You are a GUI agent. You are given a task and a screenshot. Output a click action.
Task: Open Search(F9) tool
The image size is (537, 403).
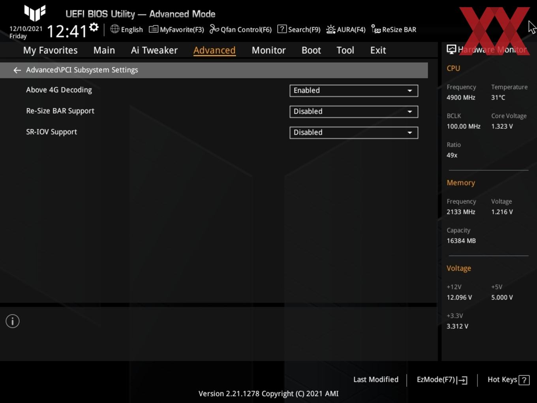tap(299, 29)
